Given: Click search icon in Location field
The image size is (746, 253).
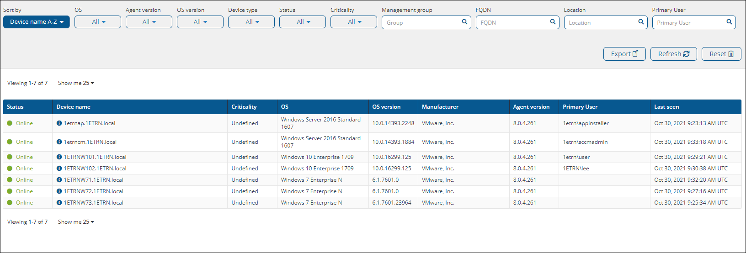Looking at the screenshot, I should 641,22.
